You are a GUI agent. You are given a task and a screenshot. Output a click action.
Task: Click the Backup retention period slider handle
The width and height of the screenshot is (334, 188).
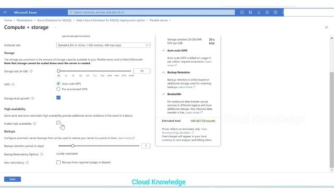point(73,146)
